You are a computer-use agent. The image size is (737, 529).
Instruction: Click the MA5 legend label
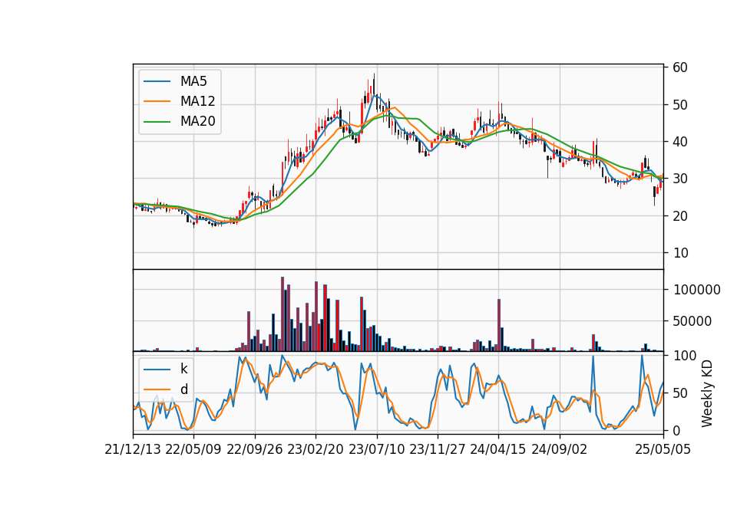click(193, 81)
